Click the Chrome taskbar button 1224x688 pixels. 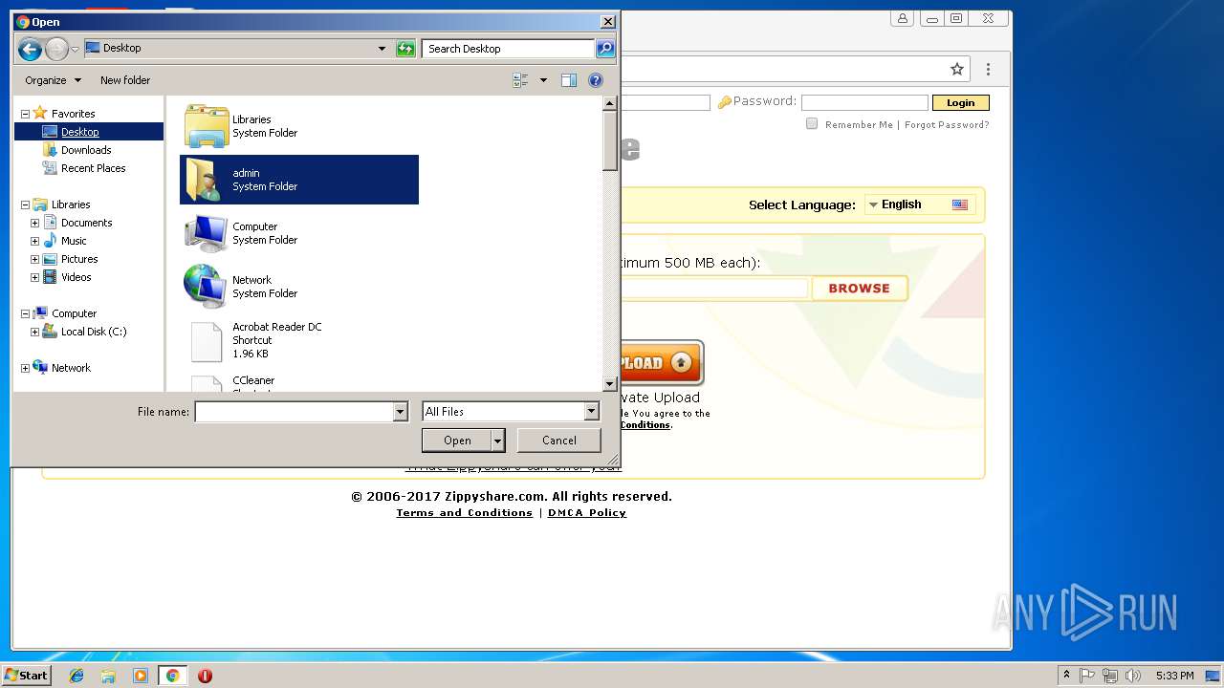pos(172,676)
